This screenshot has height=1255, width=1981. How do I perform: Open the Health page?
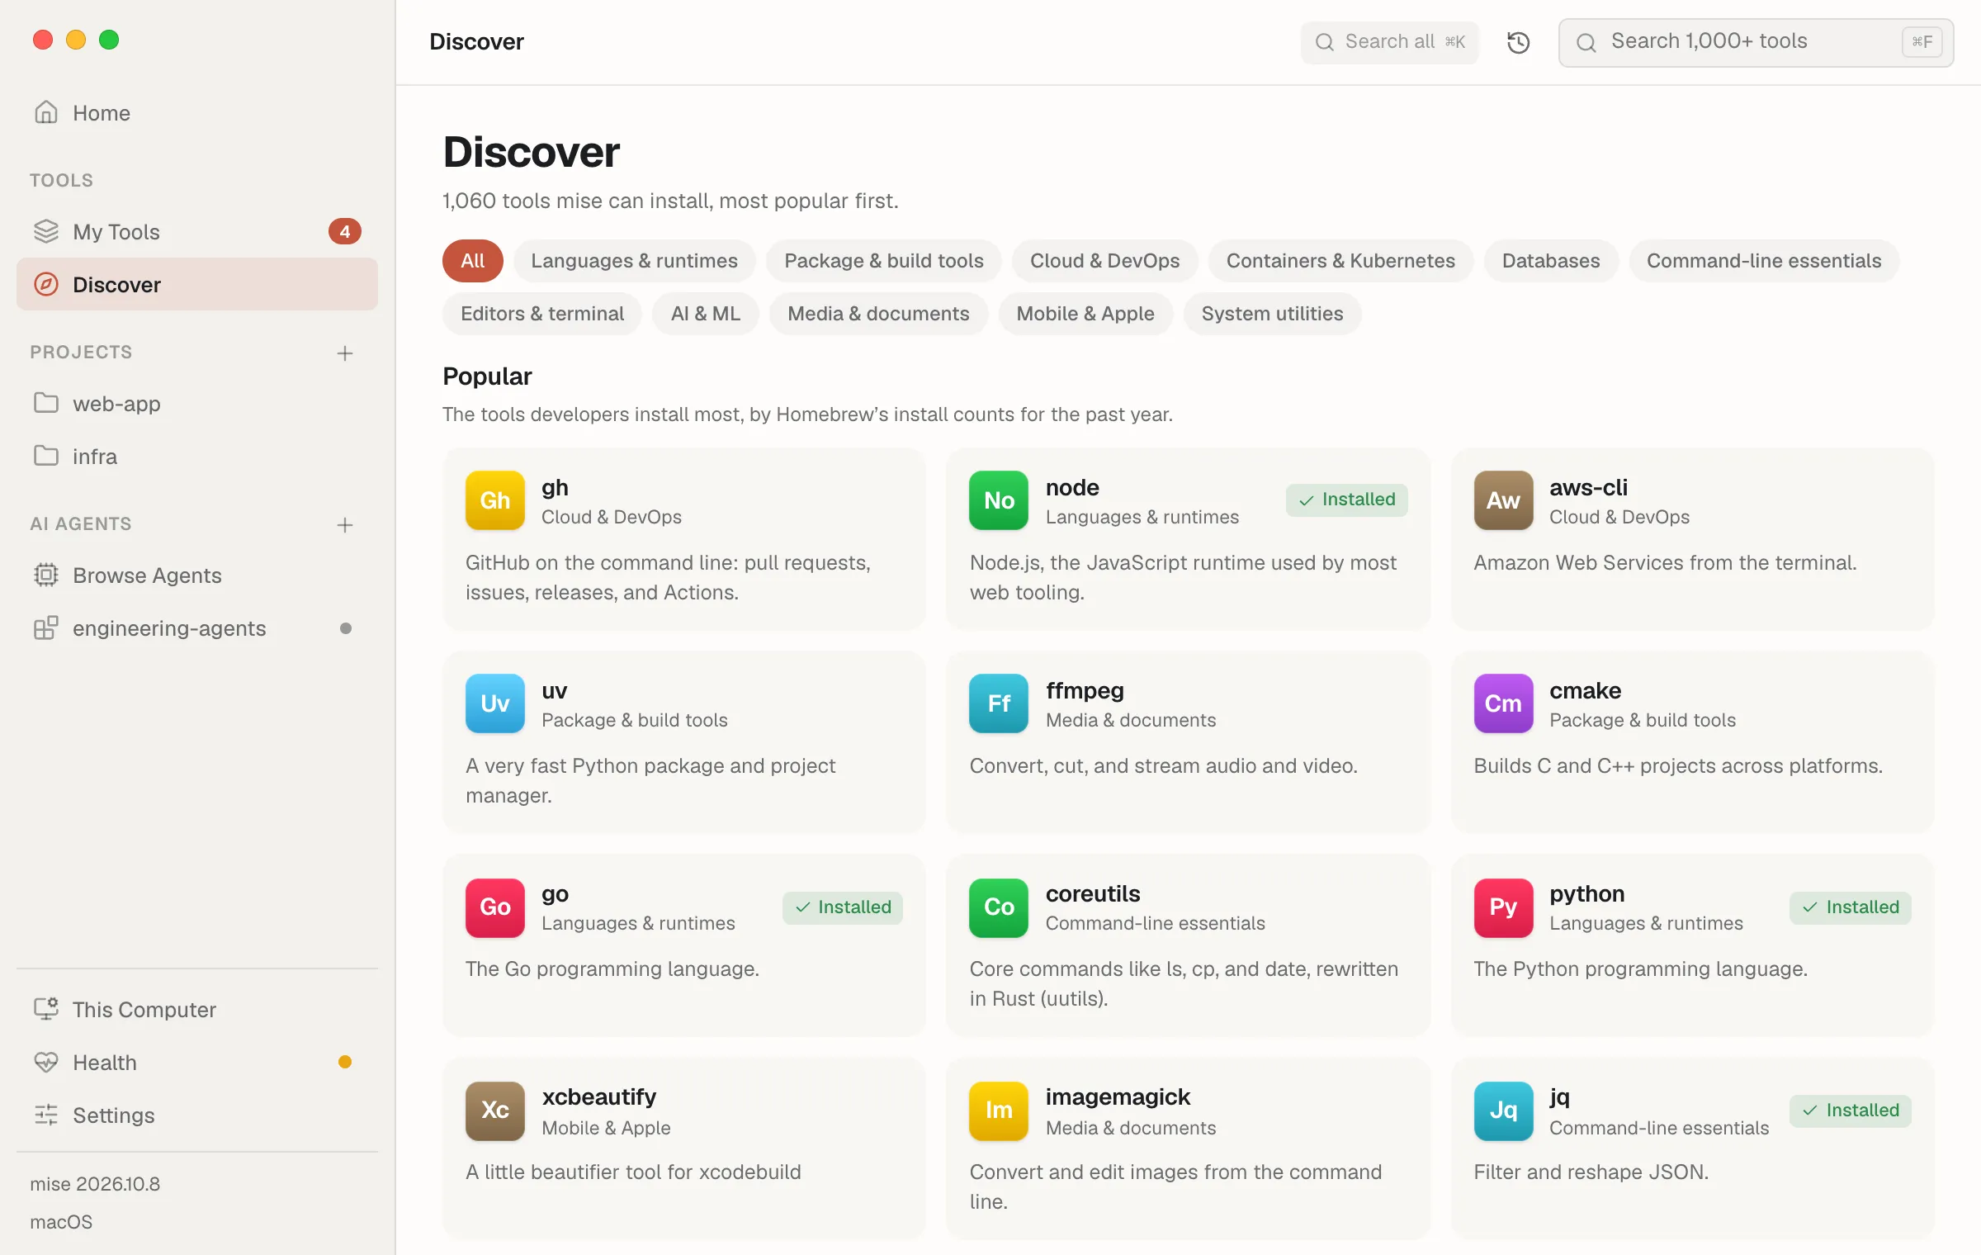click(x=197, y=1063)
